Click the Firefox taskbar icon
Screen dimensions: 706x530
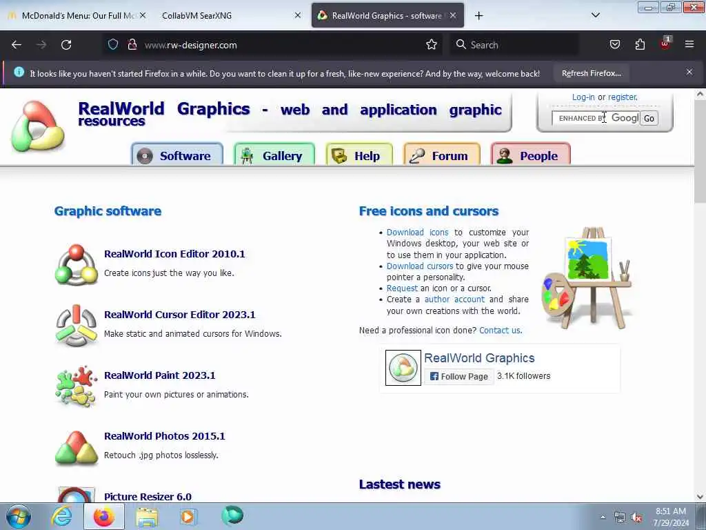pos(104,516)
